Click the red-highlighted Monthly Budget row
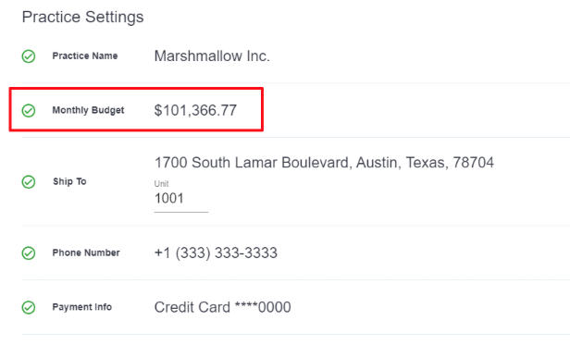 coord(136,109)
